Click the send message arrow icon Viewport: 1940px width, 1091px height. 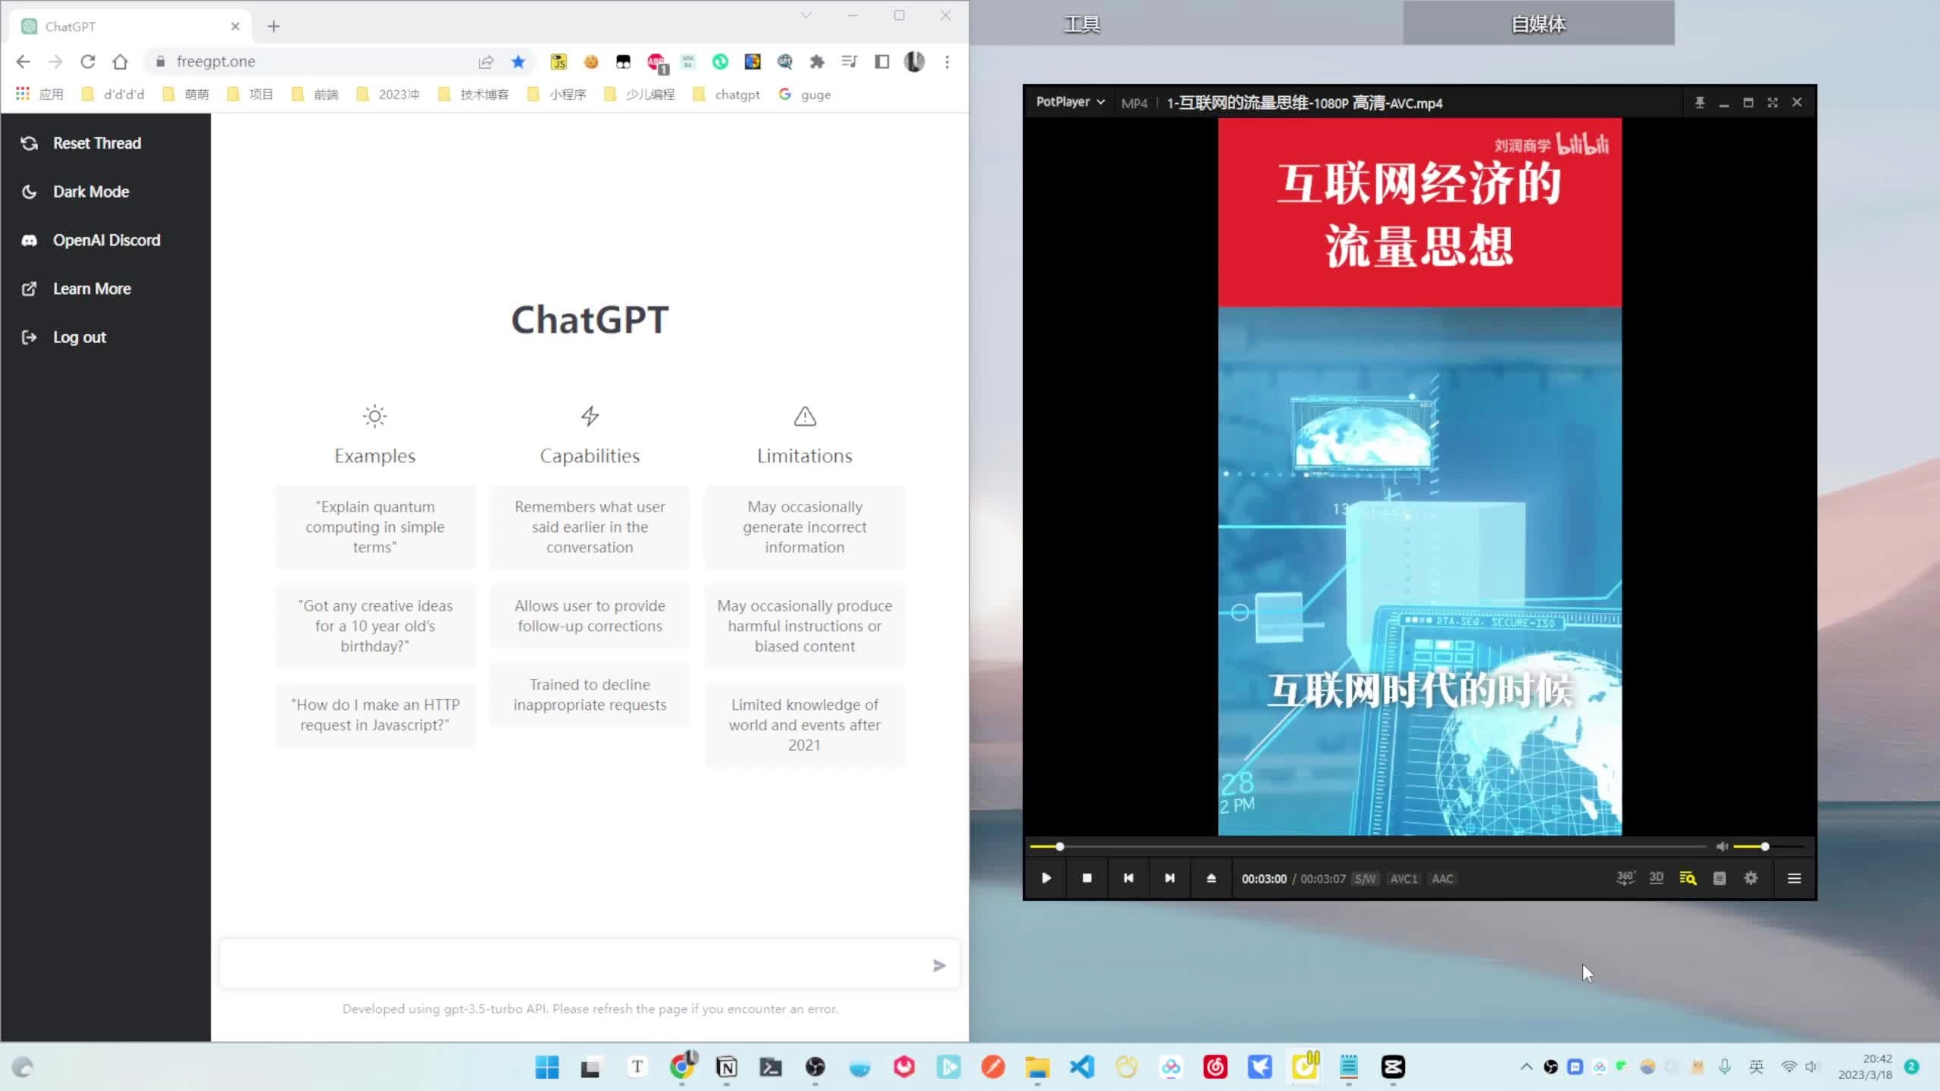click(939, 965)
